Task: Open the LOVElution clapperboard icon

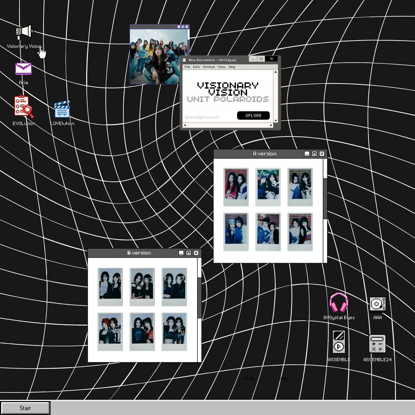Action: 62,109
